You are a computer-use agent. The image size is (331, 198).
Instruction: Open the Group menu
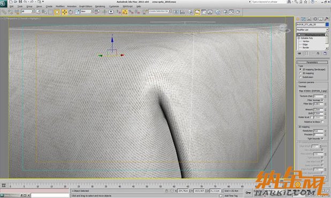29,6
